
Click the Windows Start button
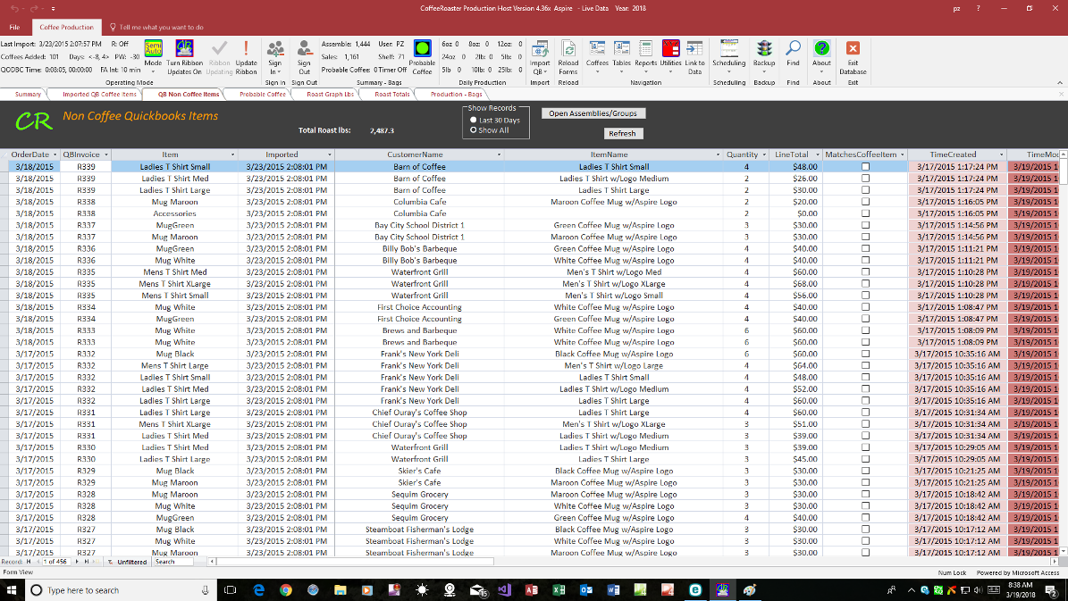tap(12, 590)
